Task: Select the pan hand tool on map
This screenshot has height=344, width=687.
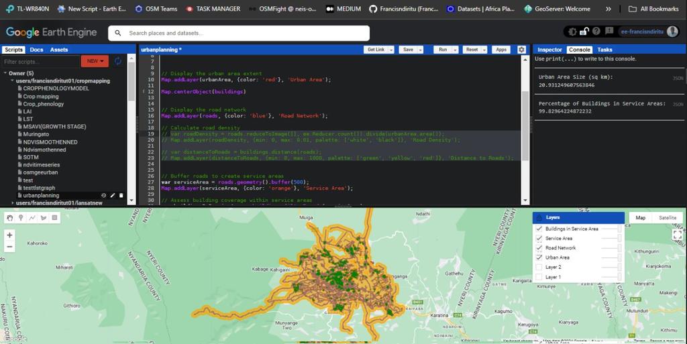Action: pyautogui.click(x=9, y=217)
